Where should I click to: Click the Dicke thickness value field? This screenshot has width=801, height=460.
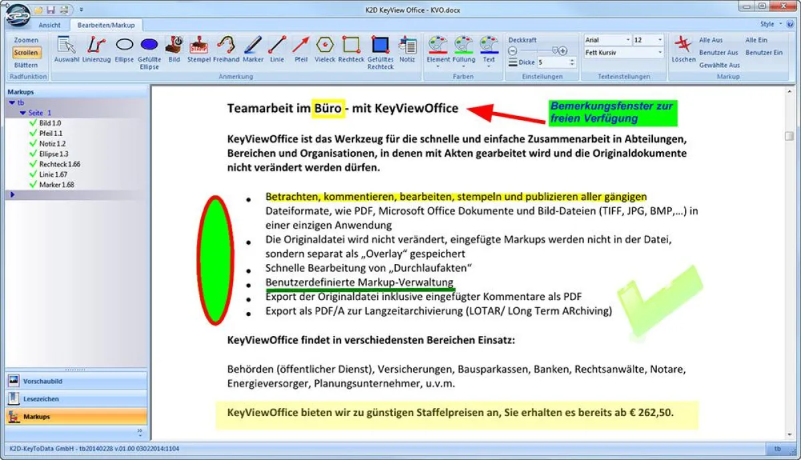tap(552, 62)
